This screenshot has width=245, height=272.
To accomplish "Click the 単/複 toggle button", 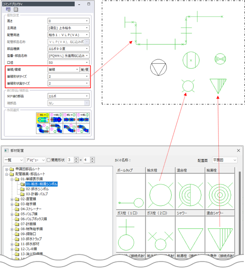I will point(85,69).
